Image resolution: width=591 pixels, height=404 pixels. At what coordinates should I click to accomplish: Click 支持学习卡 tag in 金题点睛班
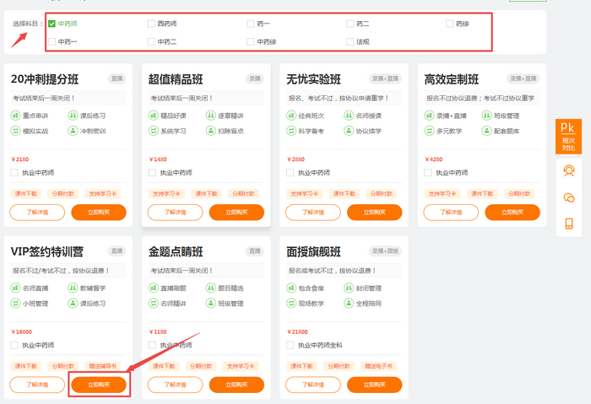pos(241,366)
